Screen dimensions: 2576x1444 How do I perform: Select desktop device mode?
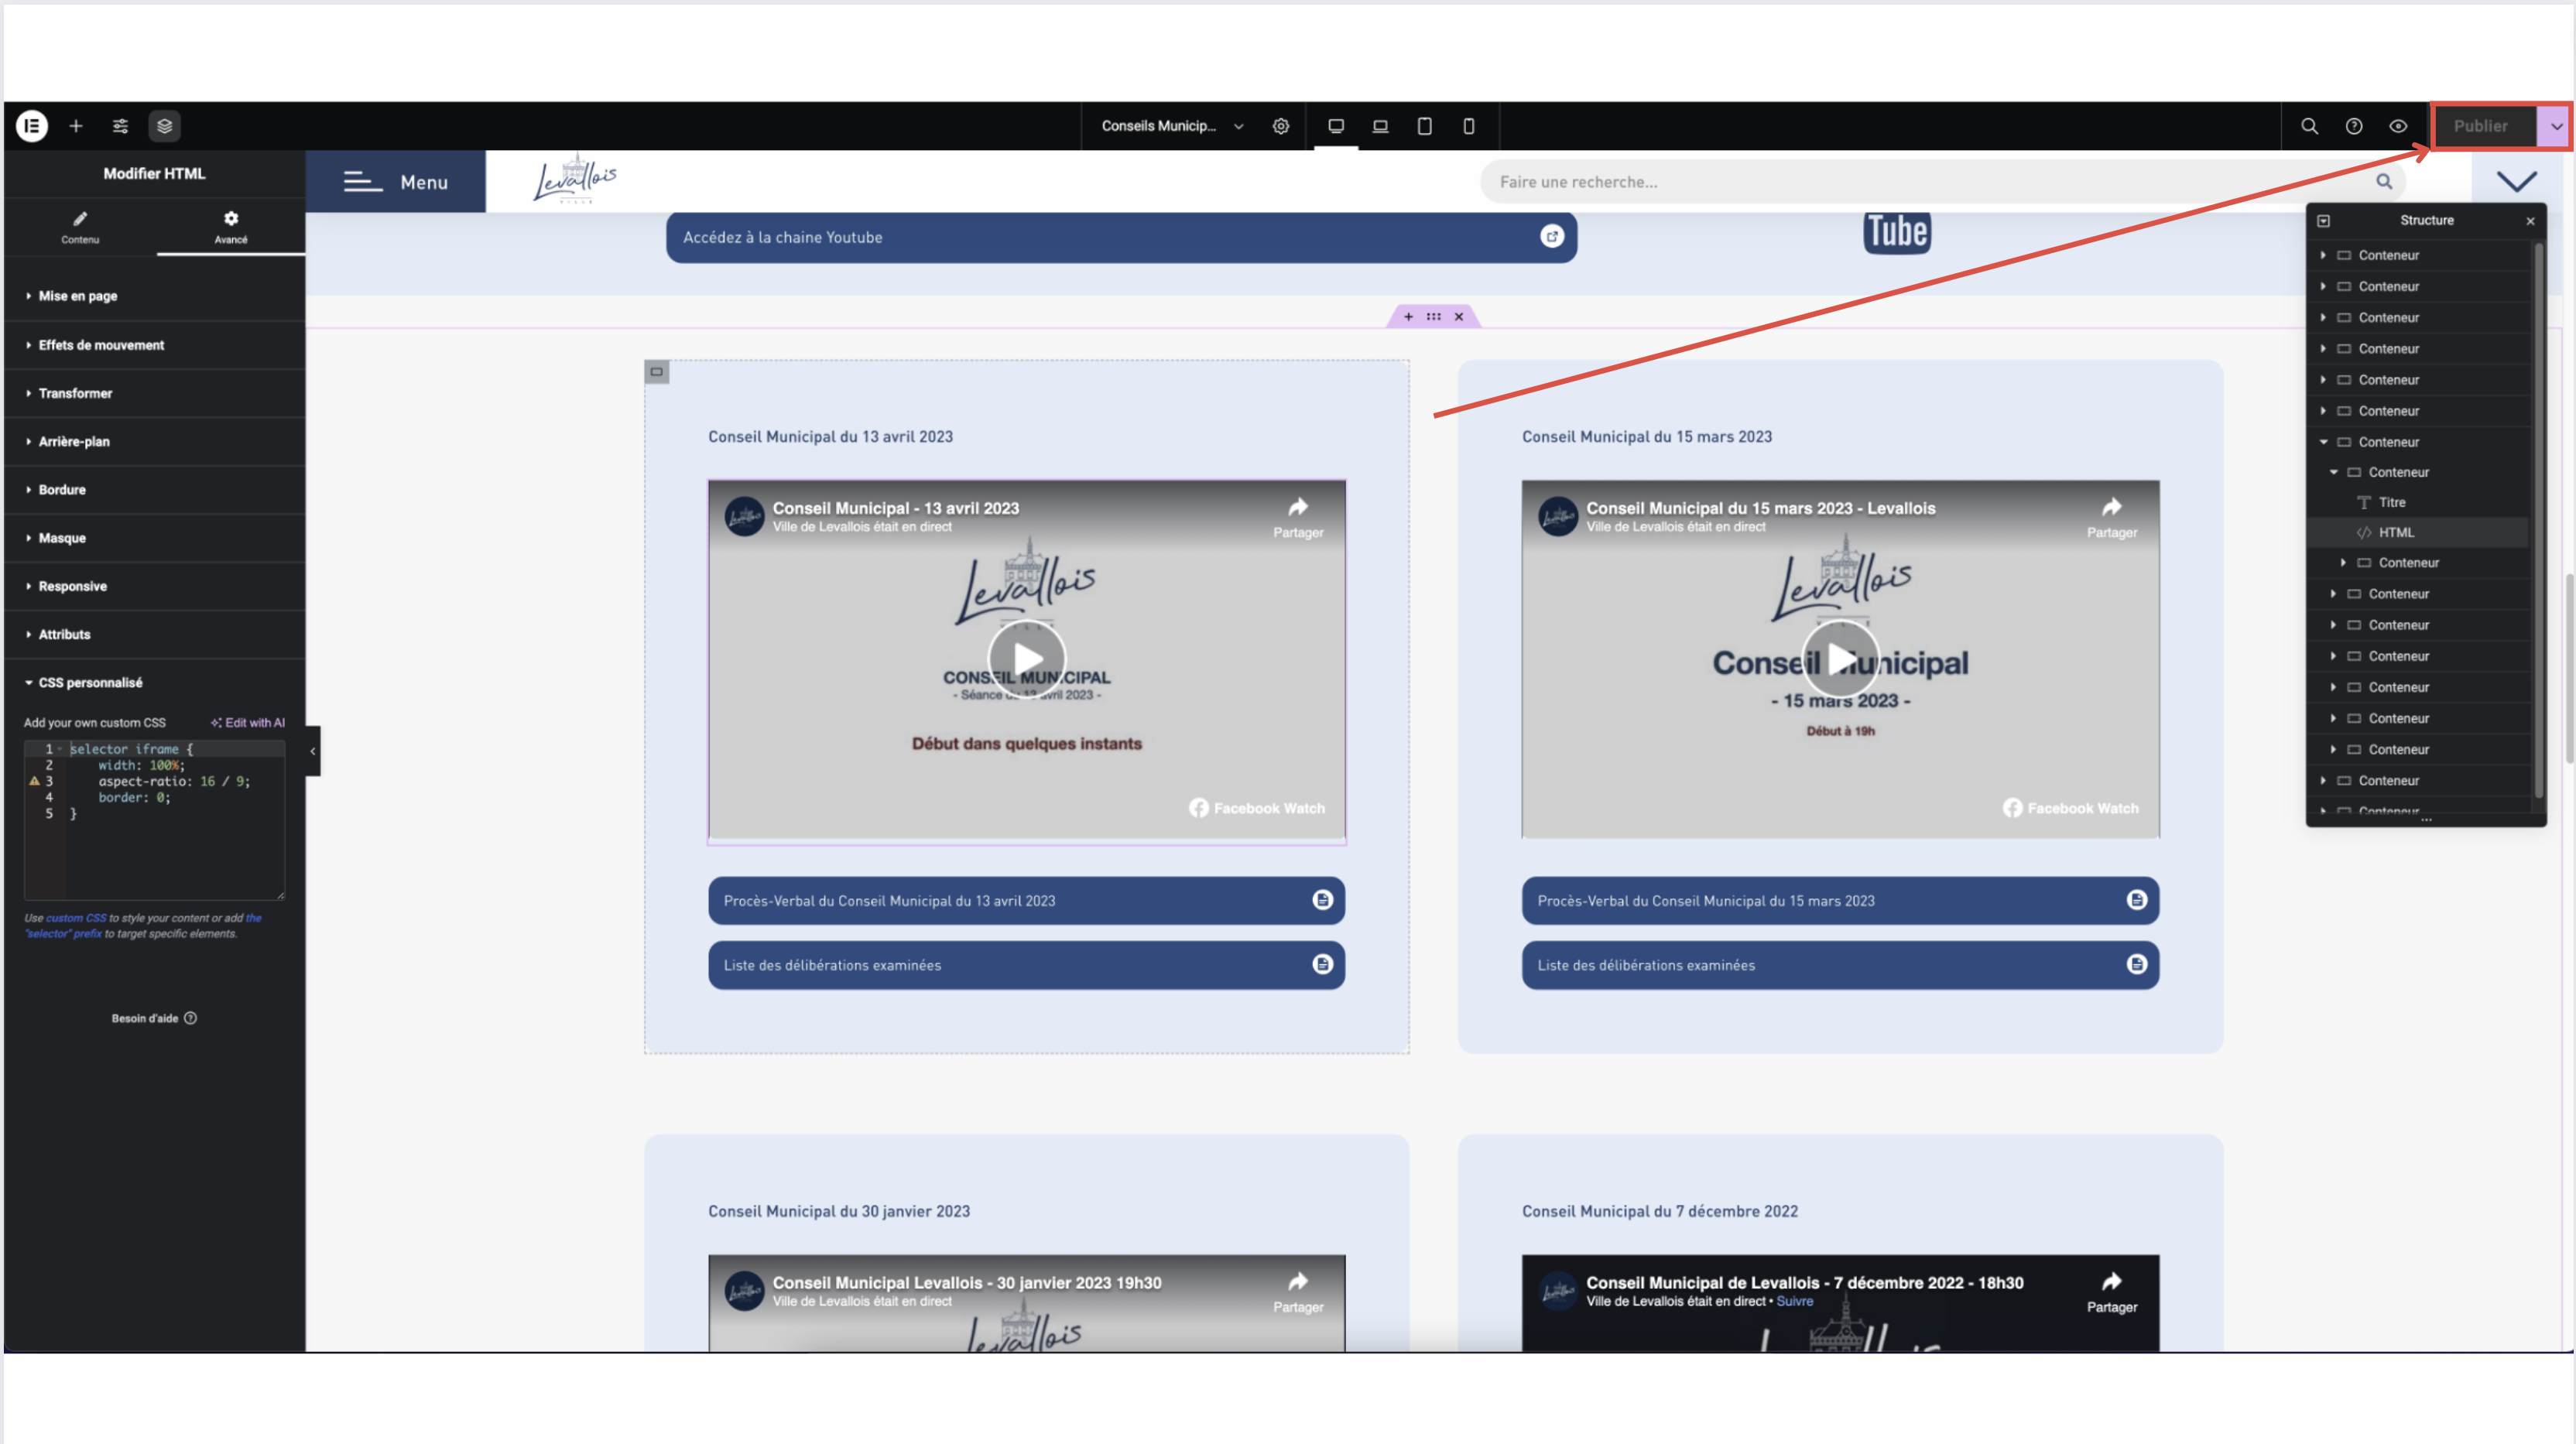pyautogui.click(x=1336, y=126)
